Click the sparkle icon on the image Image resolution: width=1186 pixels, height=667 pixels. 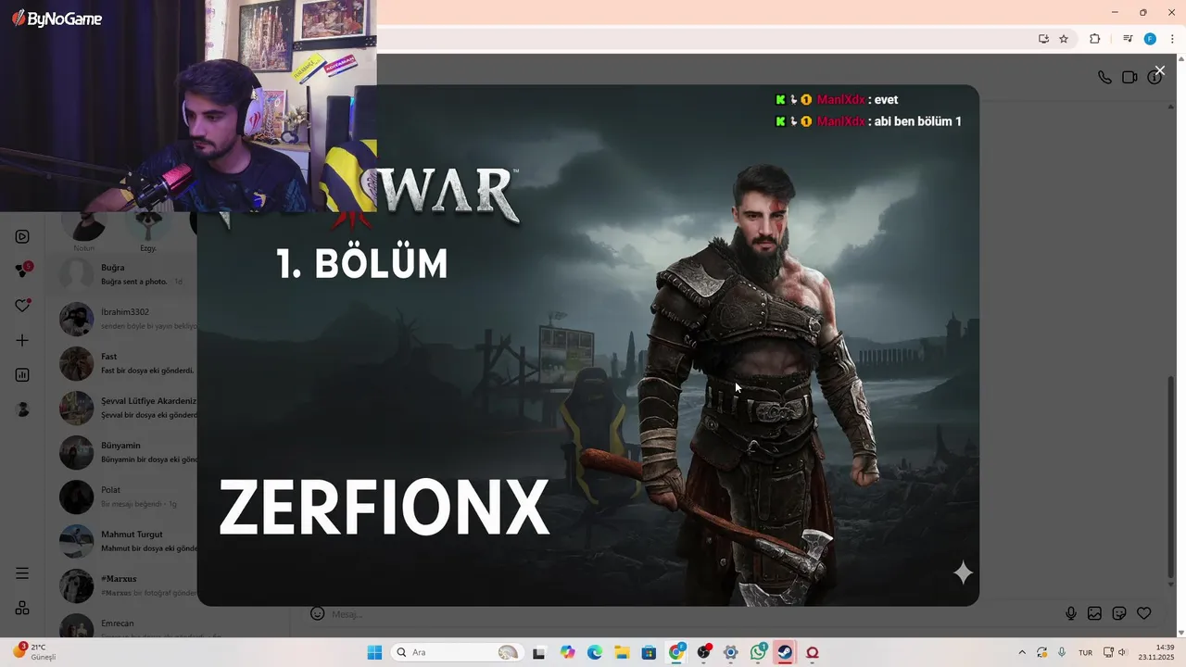[x=963, y=573]
